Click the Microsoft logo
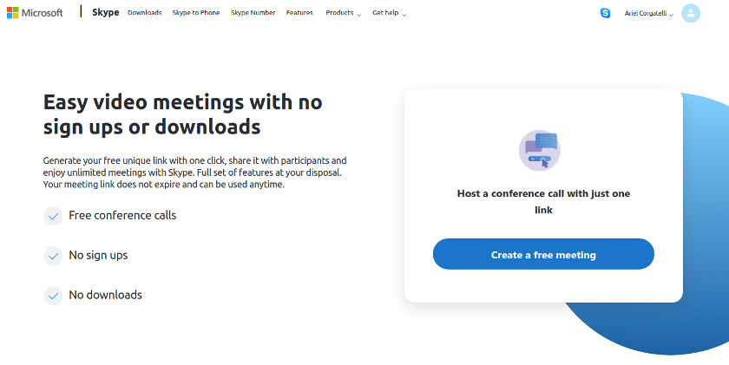The image size is (729, 365). click(x=35, y=12)
